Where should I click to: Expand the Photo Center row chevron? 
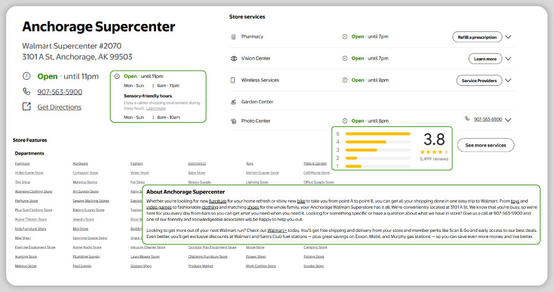[x=508, y=120]
